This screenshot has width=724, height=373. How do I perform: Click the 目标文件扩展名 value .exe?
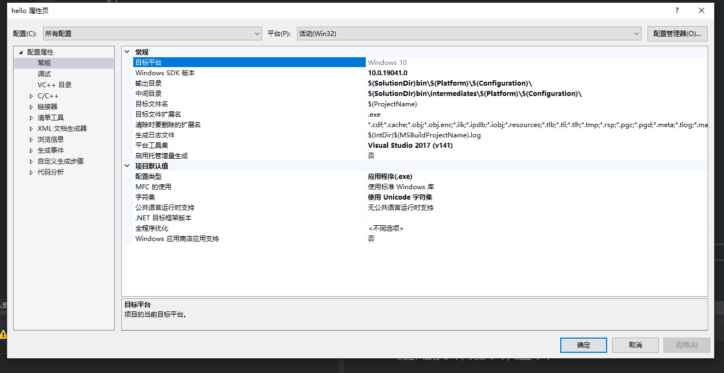[x=374, y=115]
